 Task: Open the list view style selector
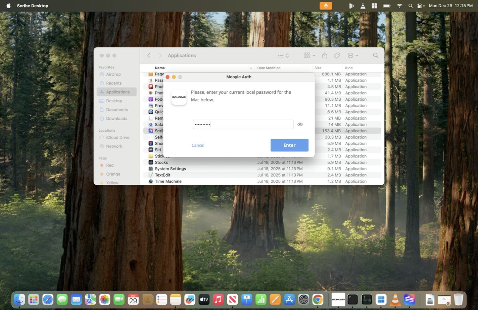(283, 56)
